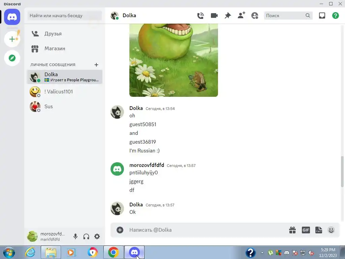Start a video call with Dolka
This screenshot has height=259, width=345.
(x=214, y=16)
